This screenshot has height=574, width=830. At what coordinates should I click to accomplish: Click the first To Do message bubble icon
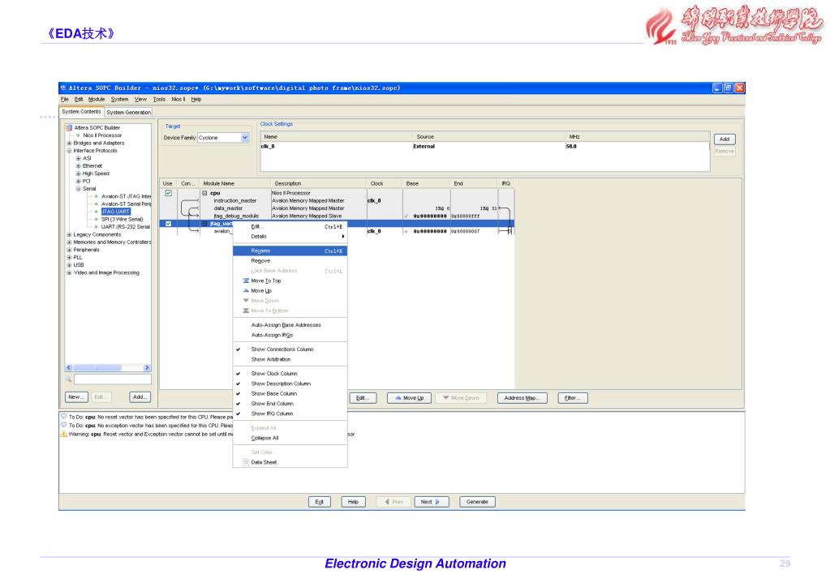(x=63, y=417)
